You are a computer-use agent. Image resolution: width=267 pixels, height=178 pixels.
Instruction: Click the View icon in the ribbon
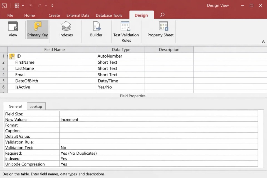tap(13, 27)
